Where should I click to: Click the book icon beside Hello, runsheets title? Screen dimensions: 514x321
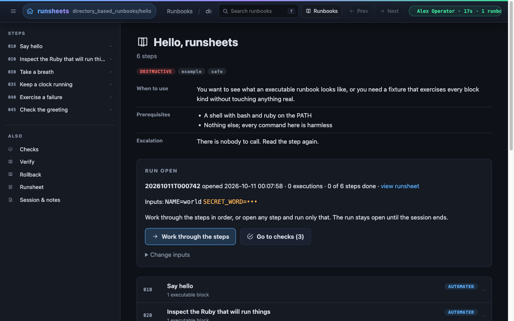(143, 42)
